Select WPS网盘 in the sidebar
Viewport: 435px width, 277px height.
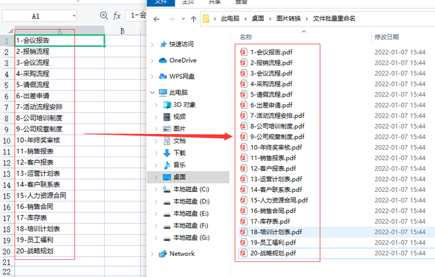coord(182,76)
